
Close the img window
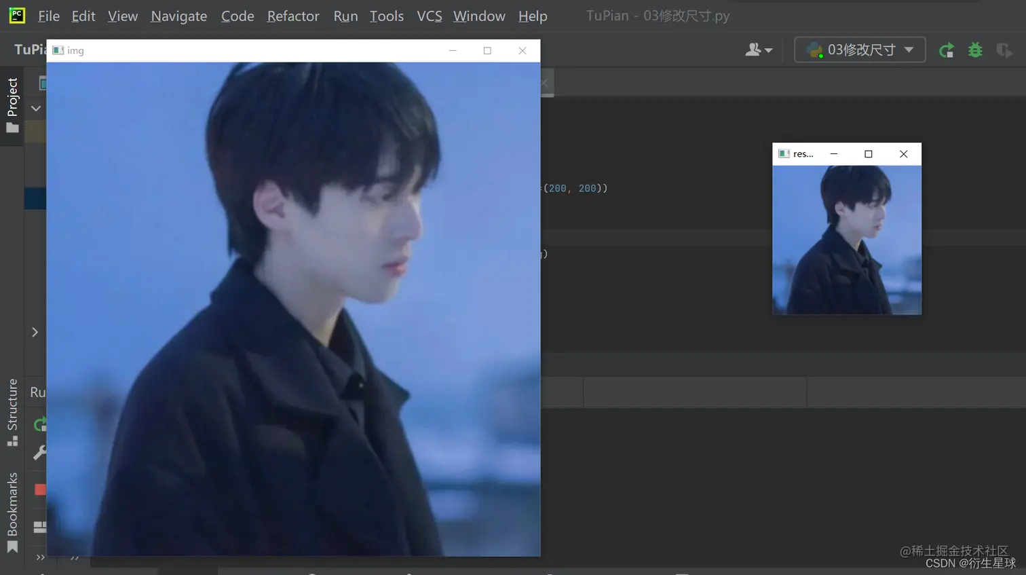[x=522, y=50]
